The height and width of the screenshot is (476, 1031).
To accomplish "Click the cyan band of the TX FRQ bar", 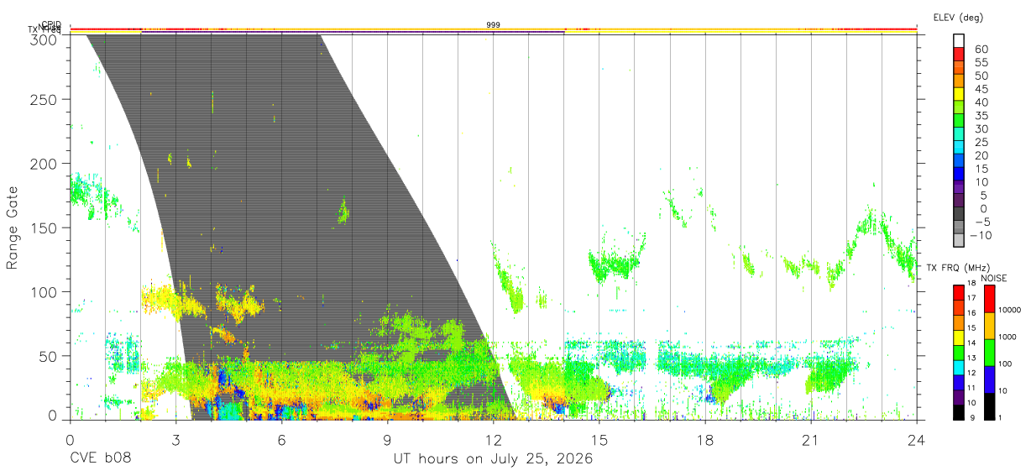I will [x=959, y=367].
